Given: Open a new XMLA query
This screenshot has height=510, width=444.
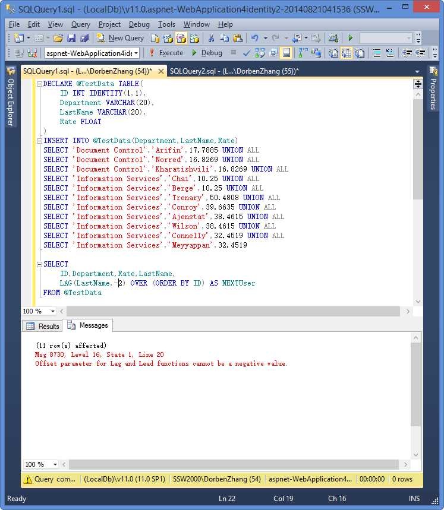Looking at the screenshot, I should point(194,38).
